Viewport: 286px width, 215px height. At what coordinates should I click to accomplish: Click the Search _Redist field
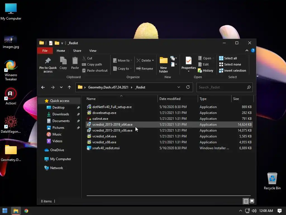coord(225,87)
